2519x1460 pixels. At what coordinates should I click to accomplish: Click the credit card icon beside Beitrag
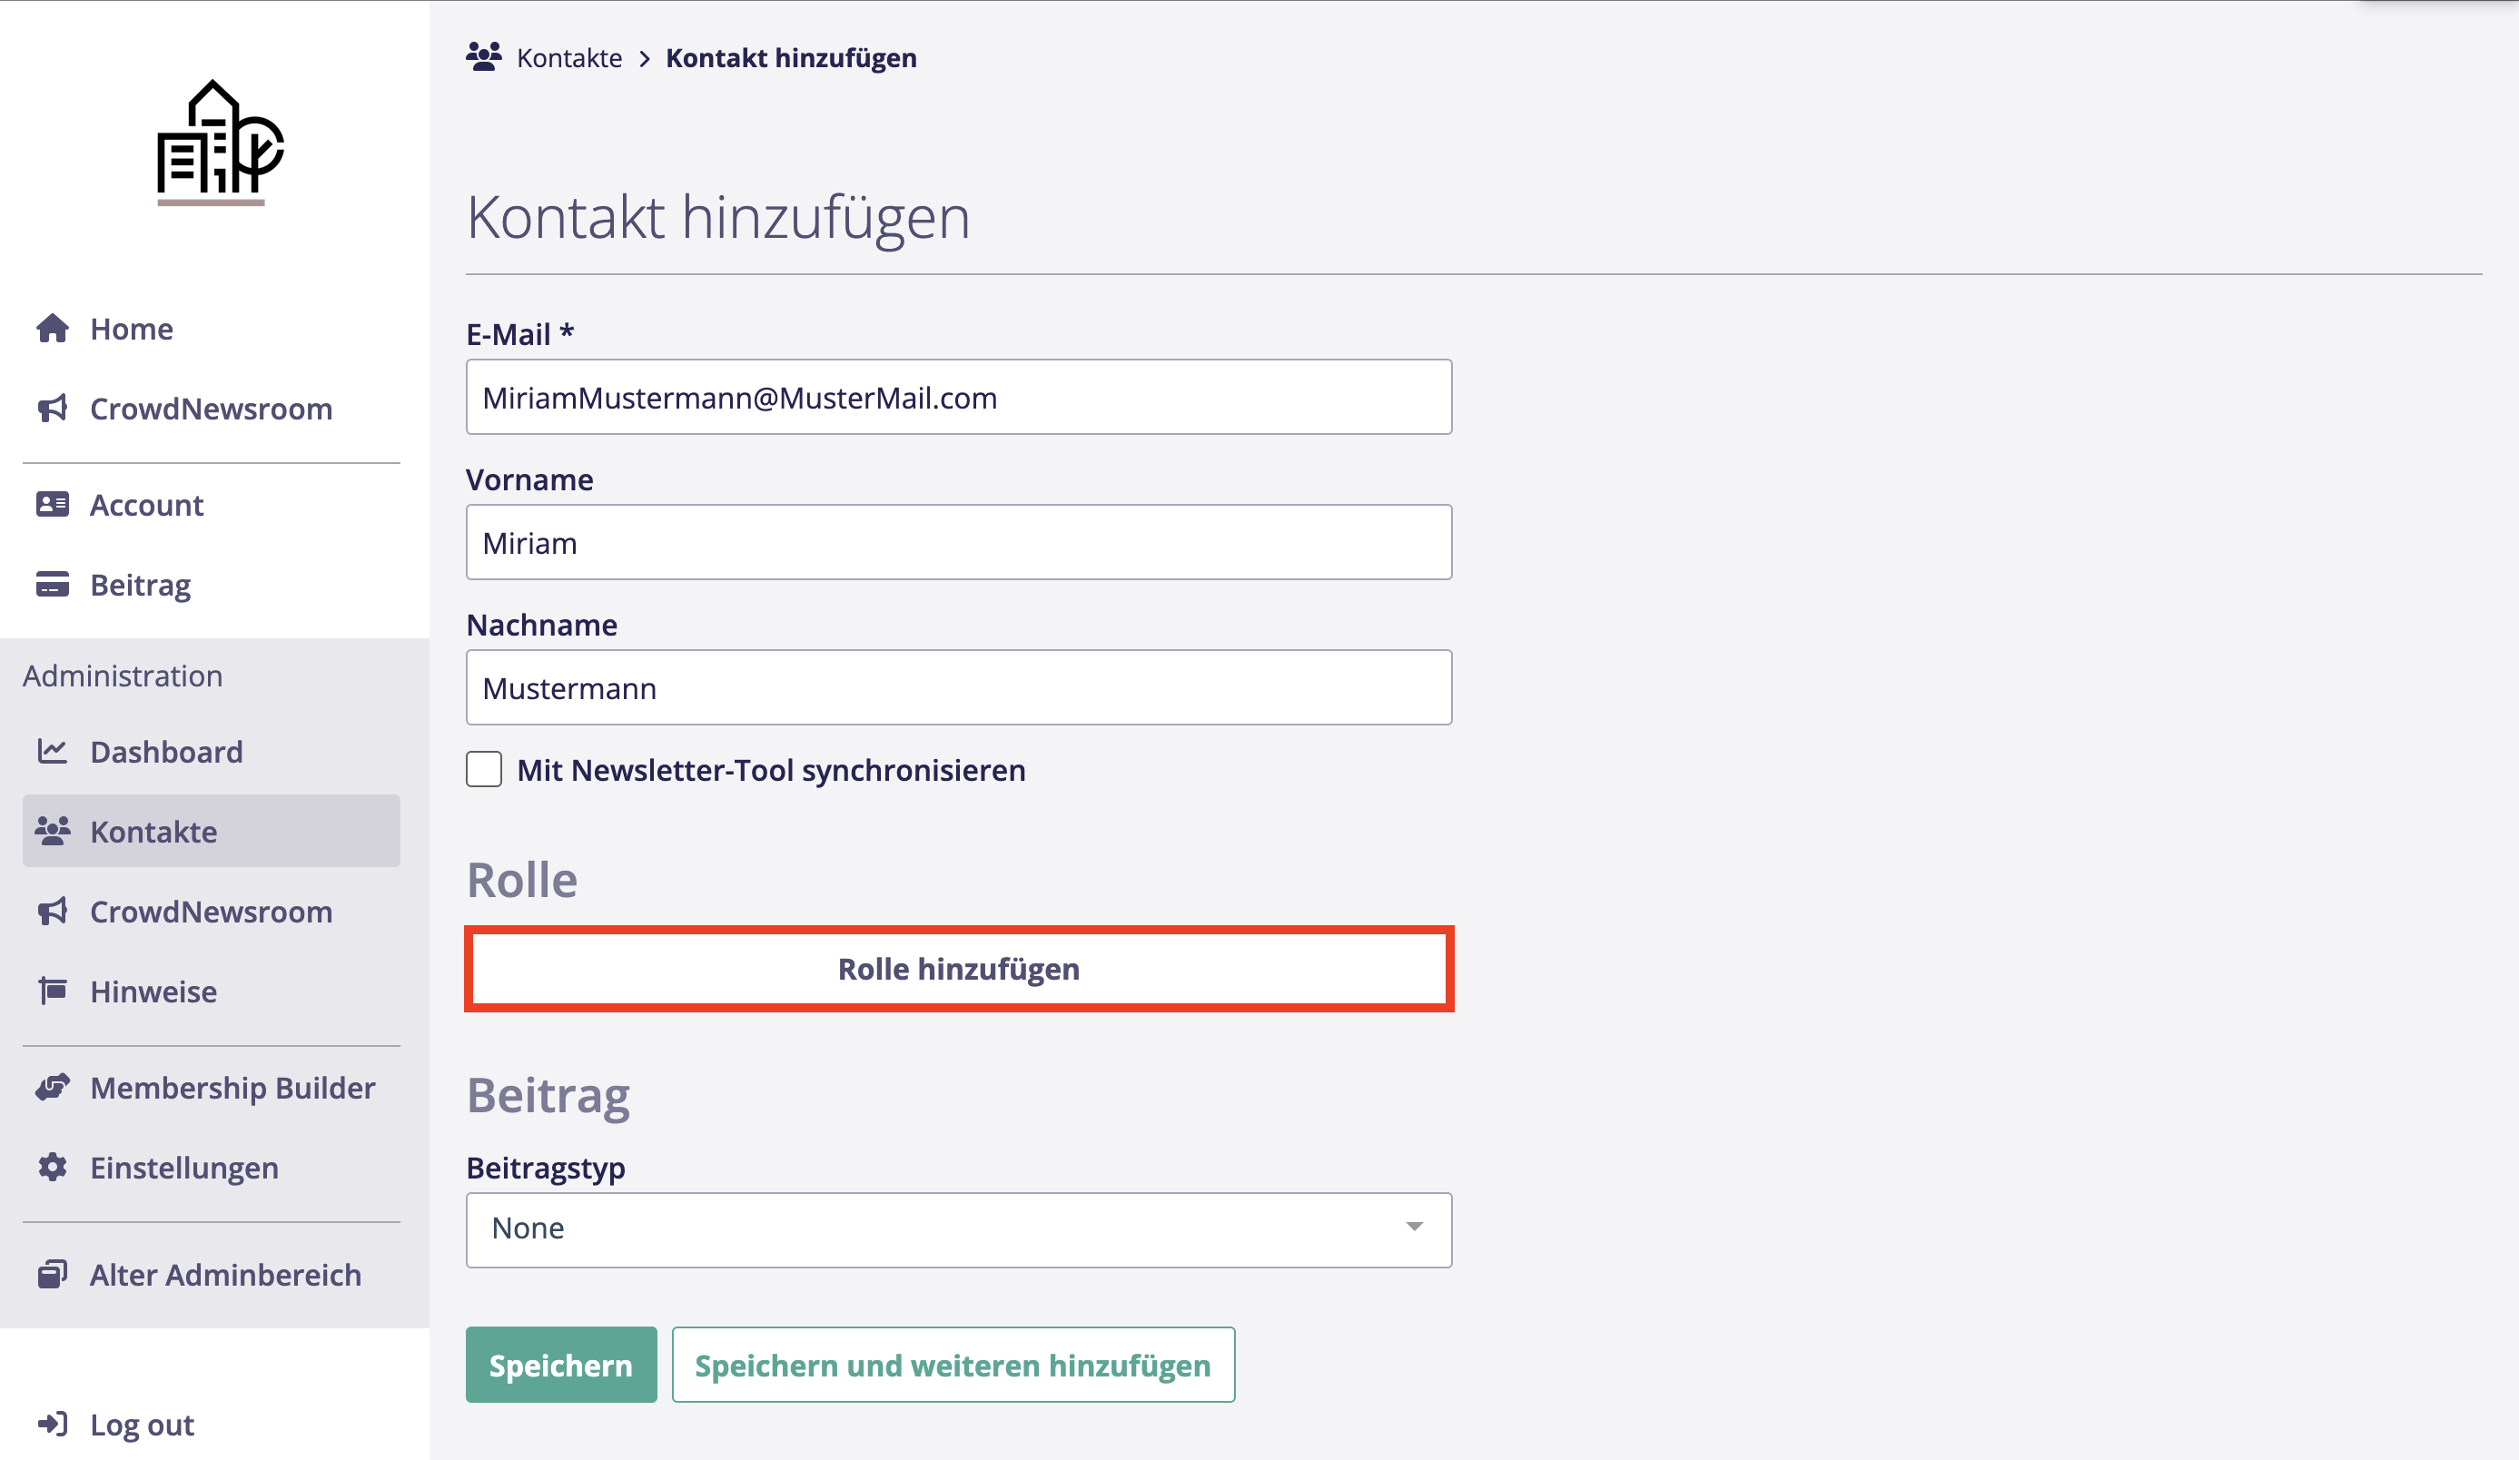pyautogui.click(x=52, y=585)
